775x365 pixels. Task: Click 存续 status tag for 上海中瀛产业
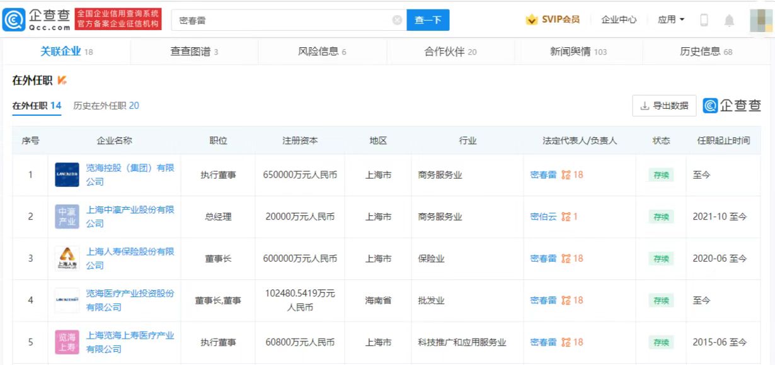tap(661, 216)
